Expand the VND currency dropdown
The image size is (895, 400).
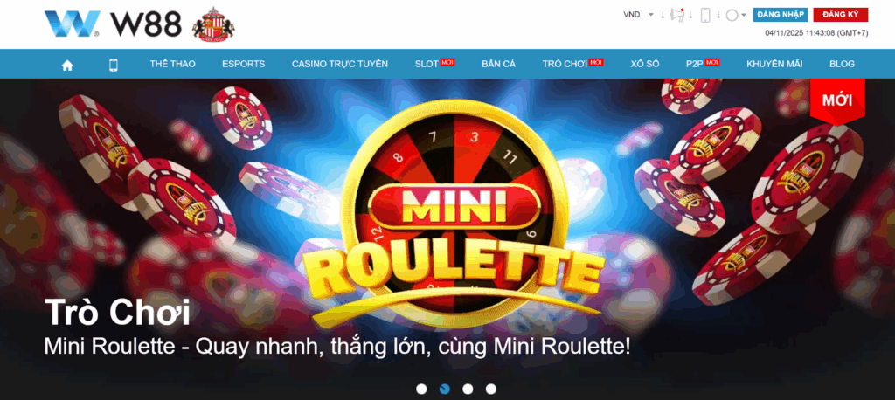coord(638,15)
